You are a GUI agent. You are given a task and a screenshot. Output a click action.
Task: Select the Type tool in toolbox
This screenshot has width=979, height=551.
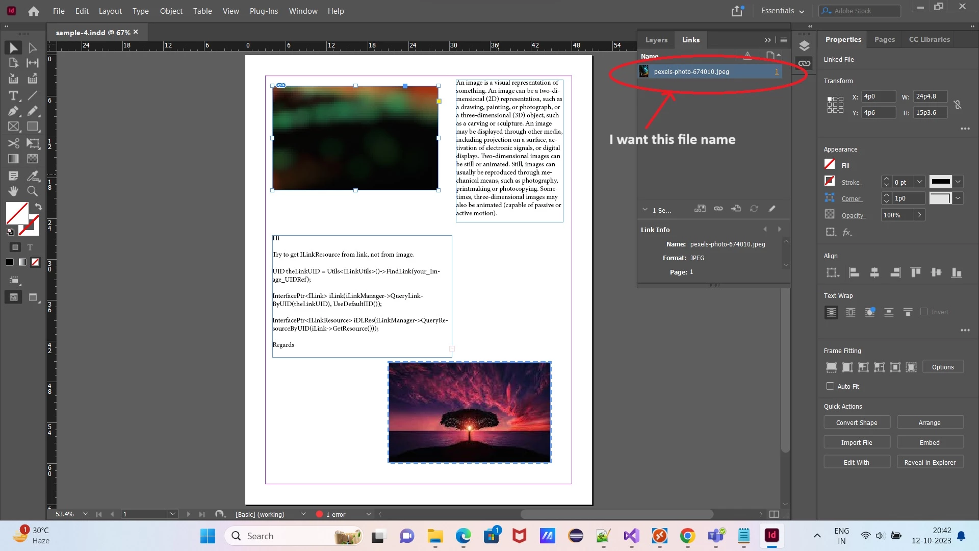pos(13,95)
